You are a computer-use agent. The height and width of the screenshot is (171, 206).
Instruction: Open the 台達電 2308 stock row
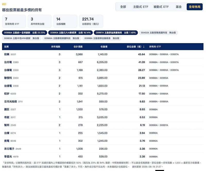[103, 86]
